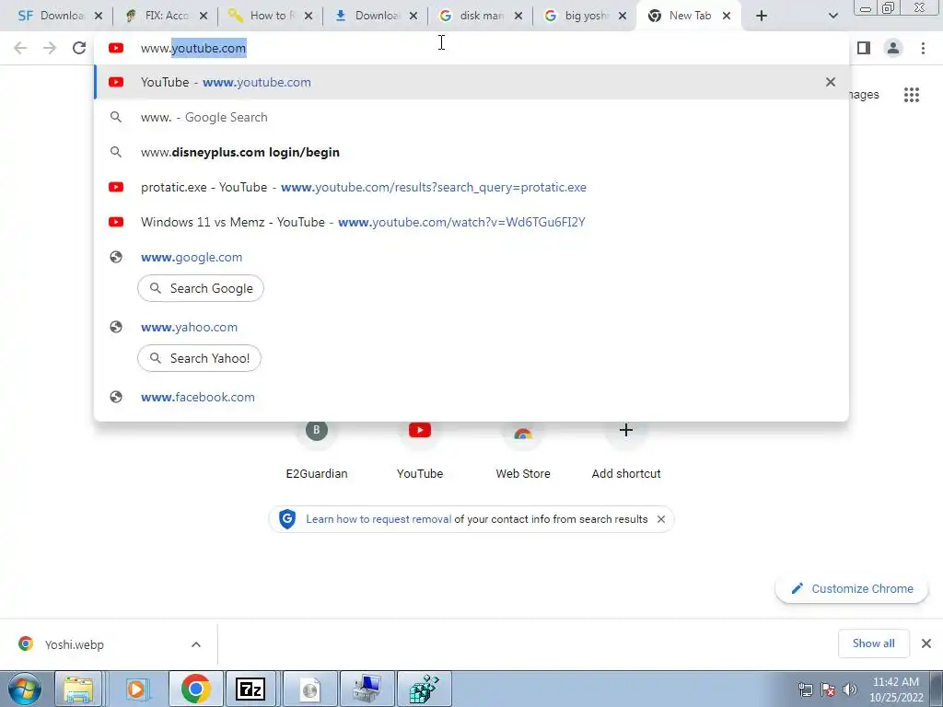The height and width of the screenshot is (707, 943).
Task: Close the New Tab tab
Action: tap(727, 16)
